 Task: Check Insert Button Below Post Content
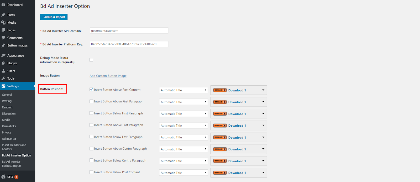pos(91,172)
